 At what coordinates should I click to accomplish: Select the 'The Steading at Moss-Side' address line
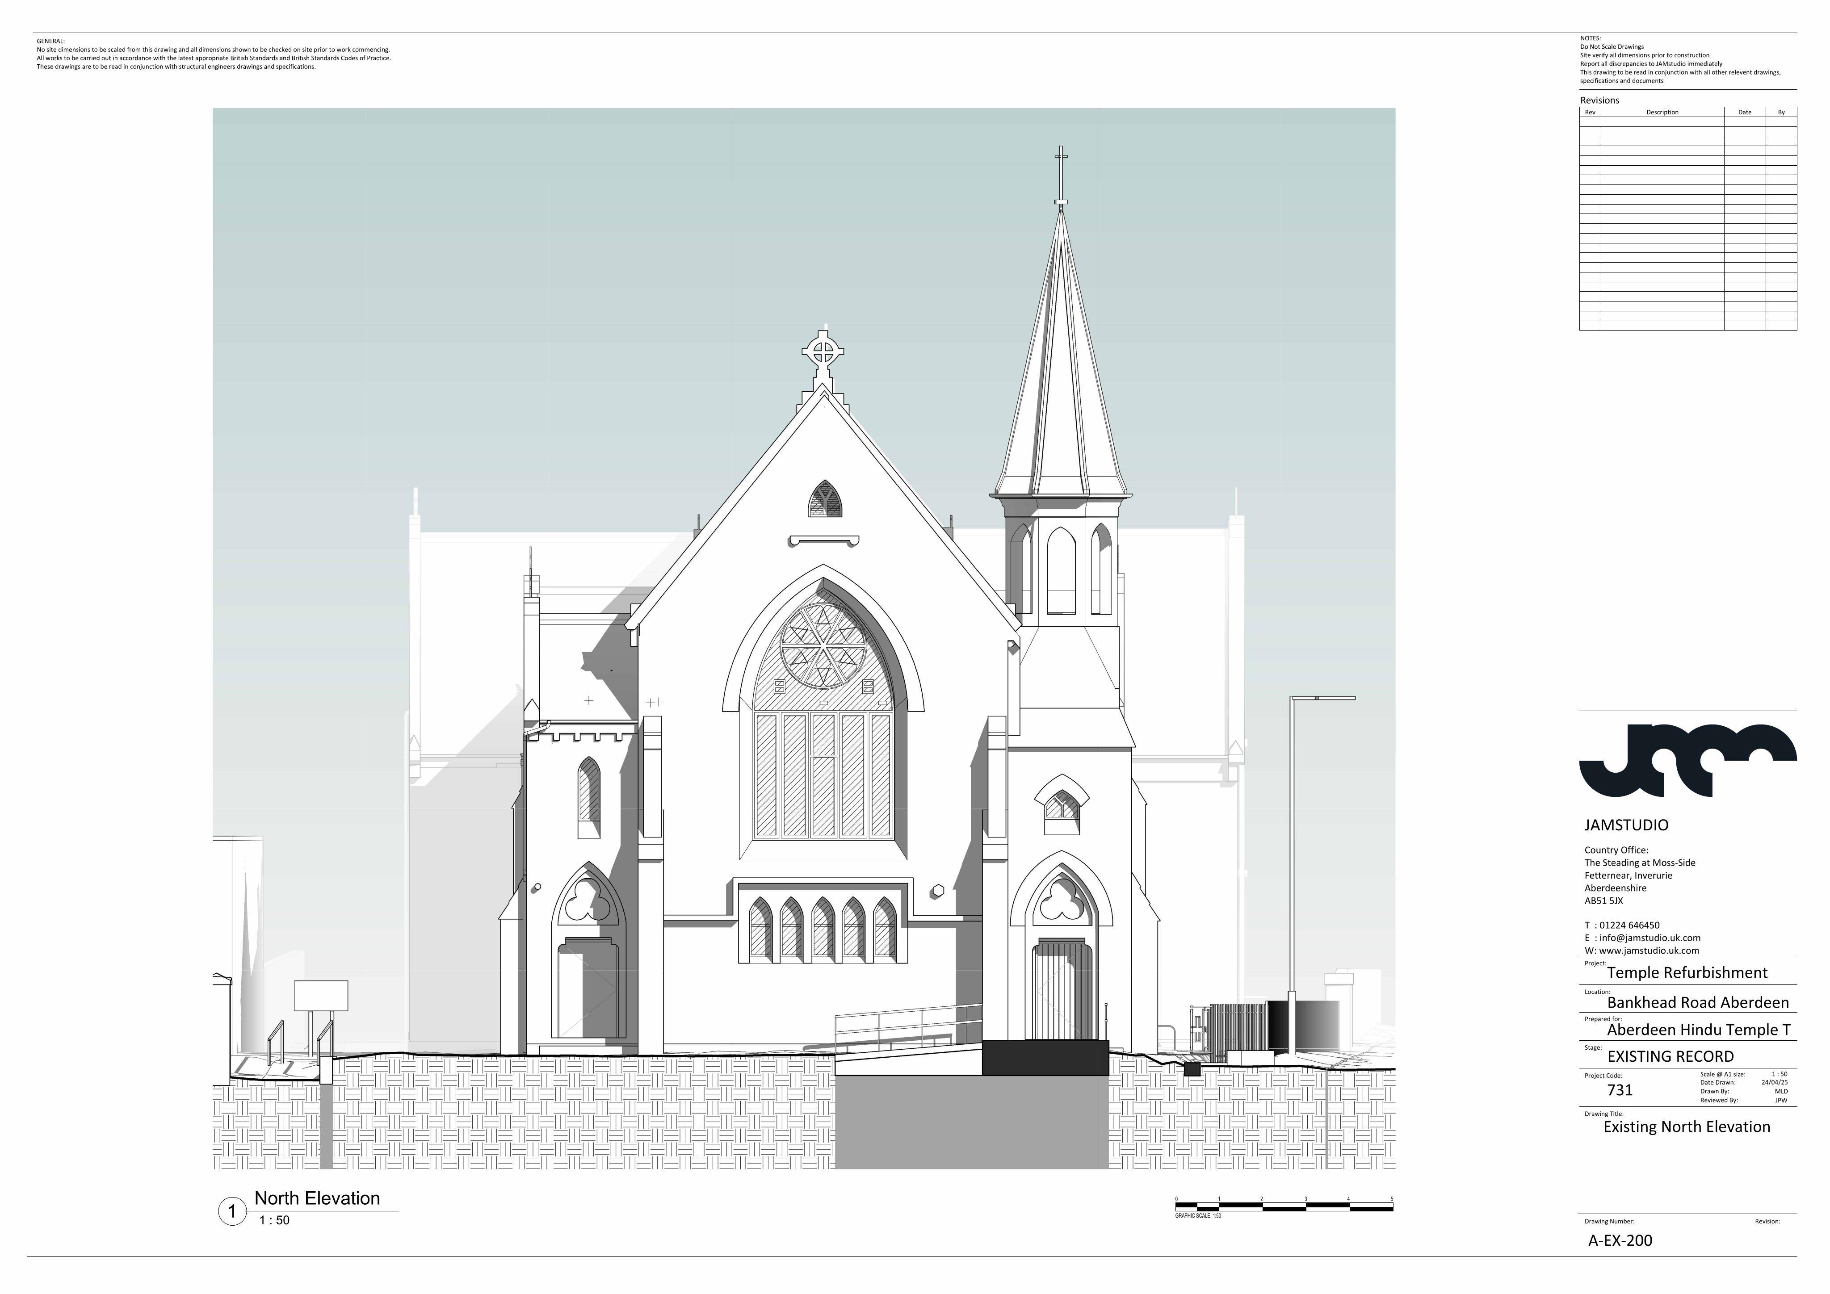point(1640,863)
